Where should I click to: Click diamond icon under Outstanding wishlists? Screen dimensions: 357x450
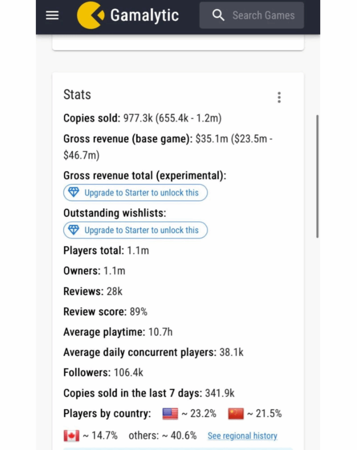tap(74, 230)
